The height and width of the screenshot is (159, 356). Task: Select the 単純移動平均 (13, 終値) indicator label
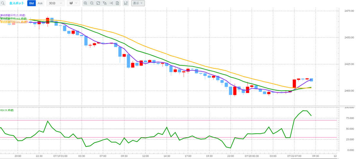click(x=13, y=19)
